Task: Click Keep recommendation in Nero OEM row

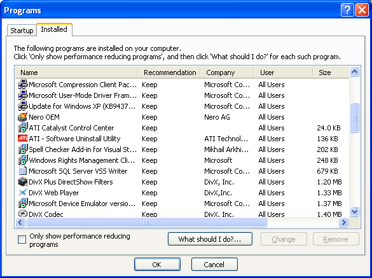Action: pyautogui.click(x=149, y=117)
